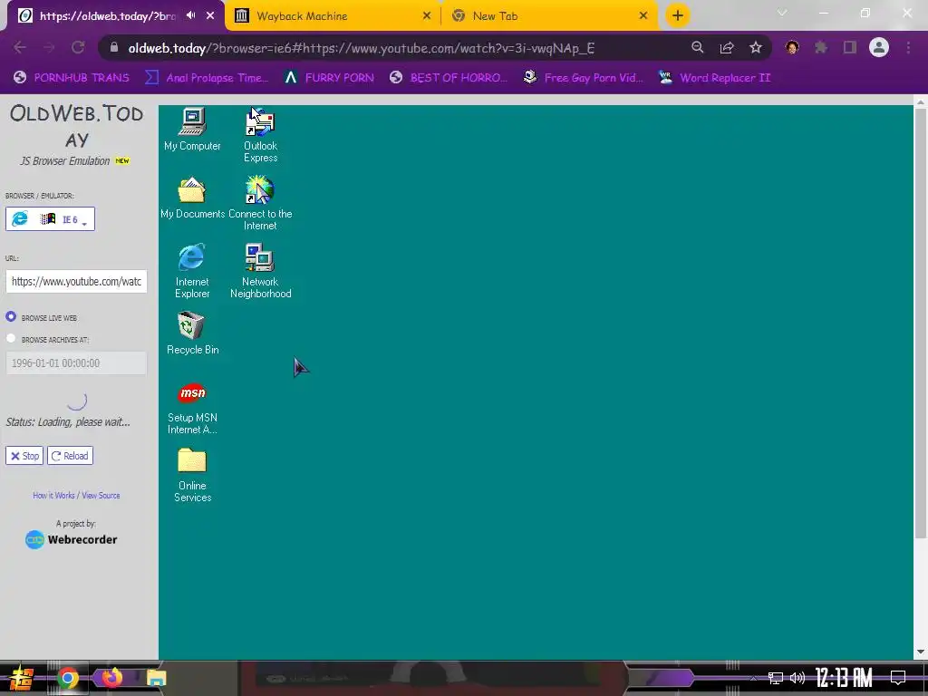Open Network Neighborhood icon
This screenshot has width=928, height=696.
(x=260, y=270)
